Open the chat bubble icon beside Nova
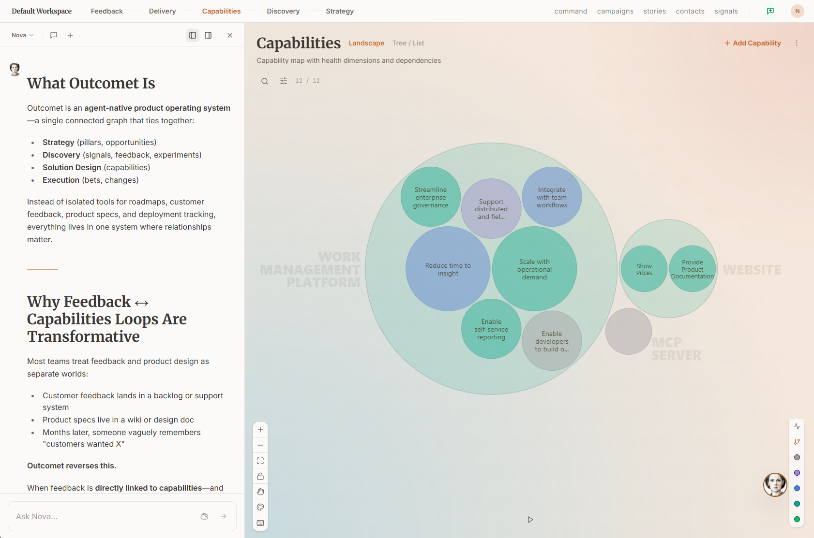 54,35
